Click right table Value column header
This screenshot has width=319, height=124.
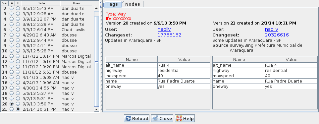coord(291,59)
